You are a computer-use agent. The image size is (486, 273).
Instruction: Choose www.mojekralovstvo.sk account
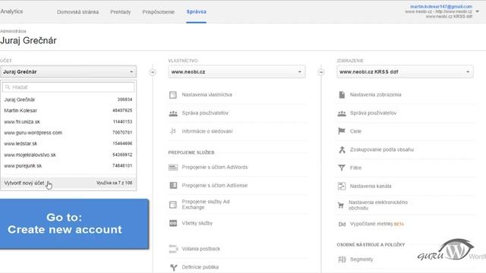tap(68, 155)
